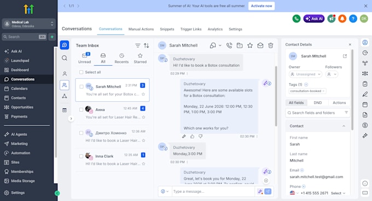This screenshot has height=201, width=372.
Task: Star the open Sarah Mitchell conversation
Action: pyautogui.click(x=250, y=45)
